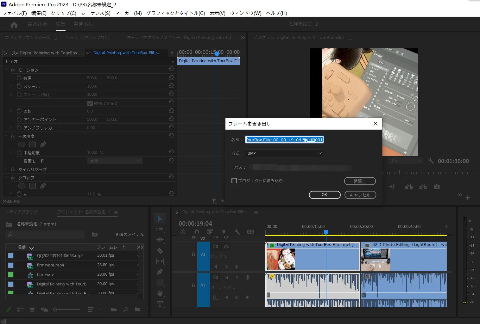Toggle V2 track output eye icon
Screen dimensions: 480x324
226,237
